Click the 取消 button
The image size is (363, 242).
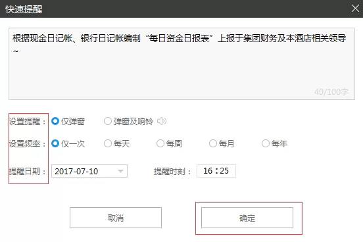click(116, 218)
